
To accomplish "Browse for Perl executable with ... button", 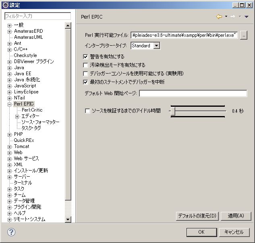I will (244, 35).
